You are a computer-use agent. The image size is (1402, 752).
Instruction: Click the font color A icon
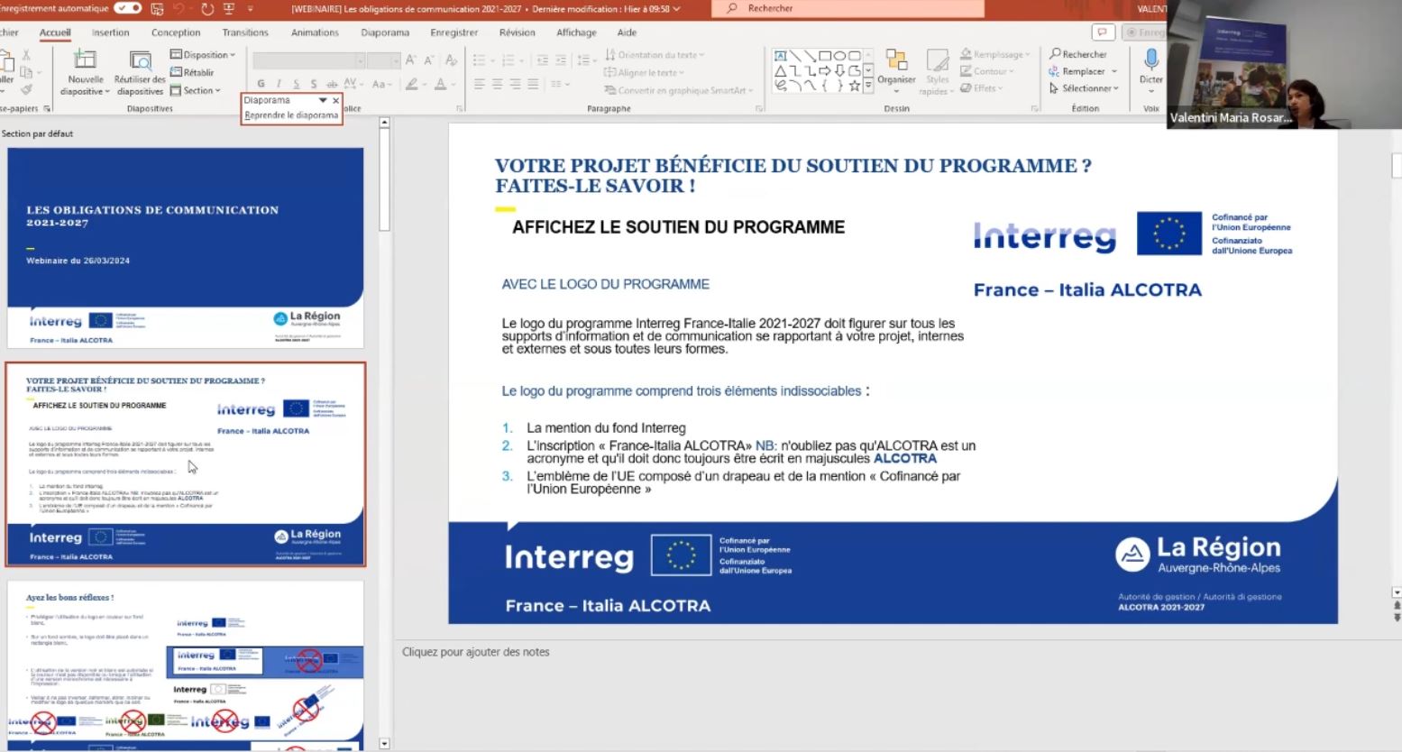(442, 84)
